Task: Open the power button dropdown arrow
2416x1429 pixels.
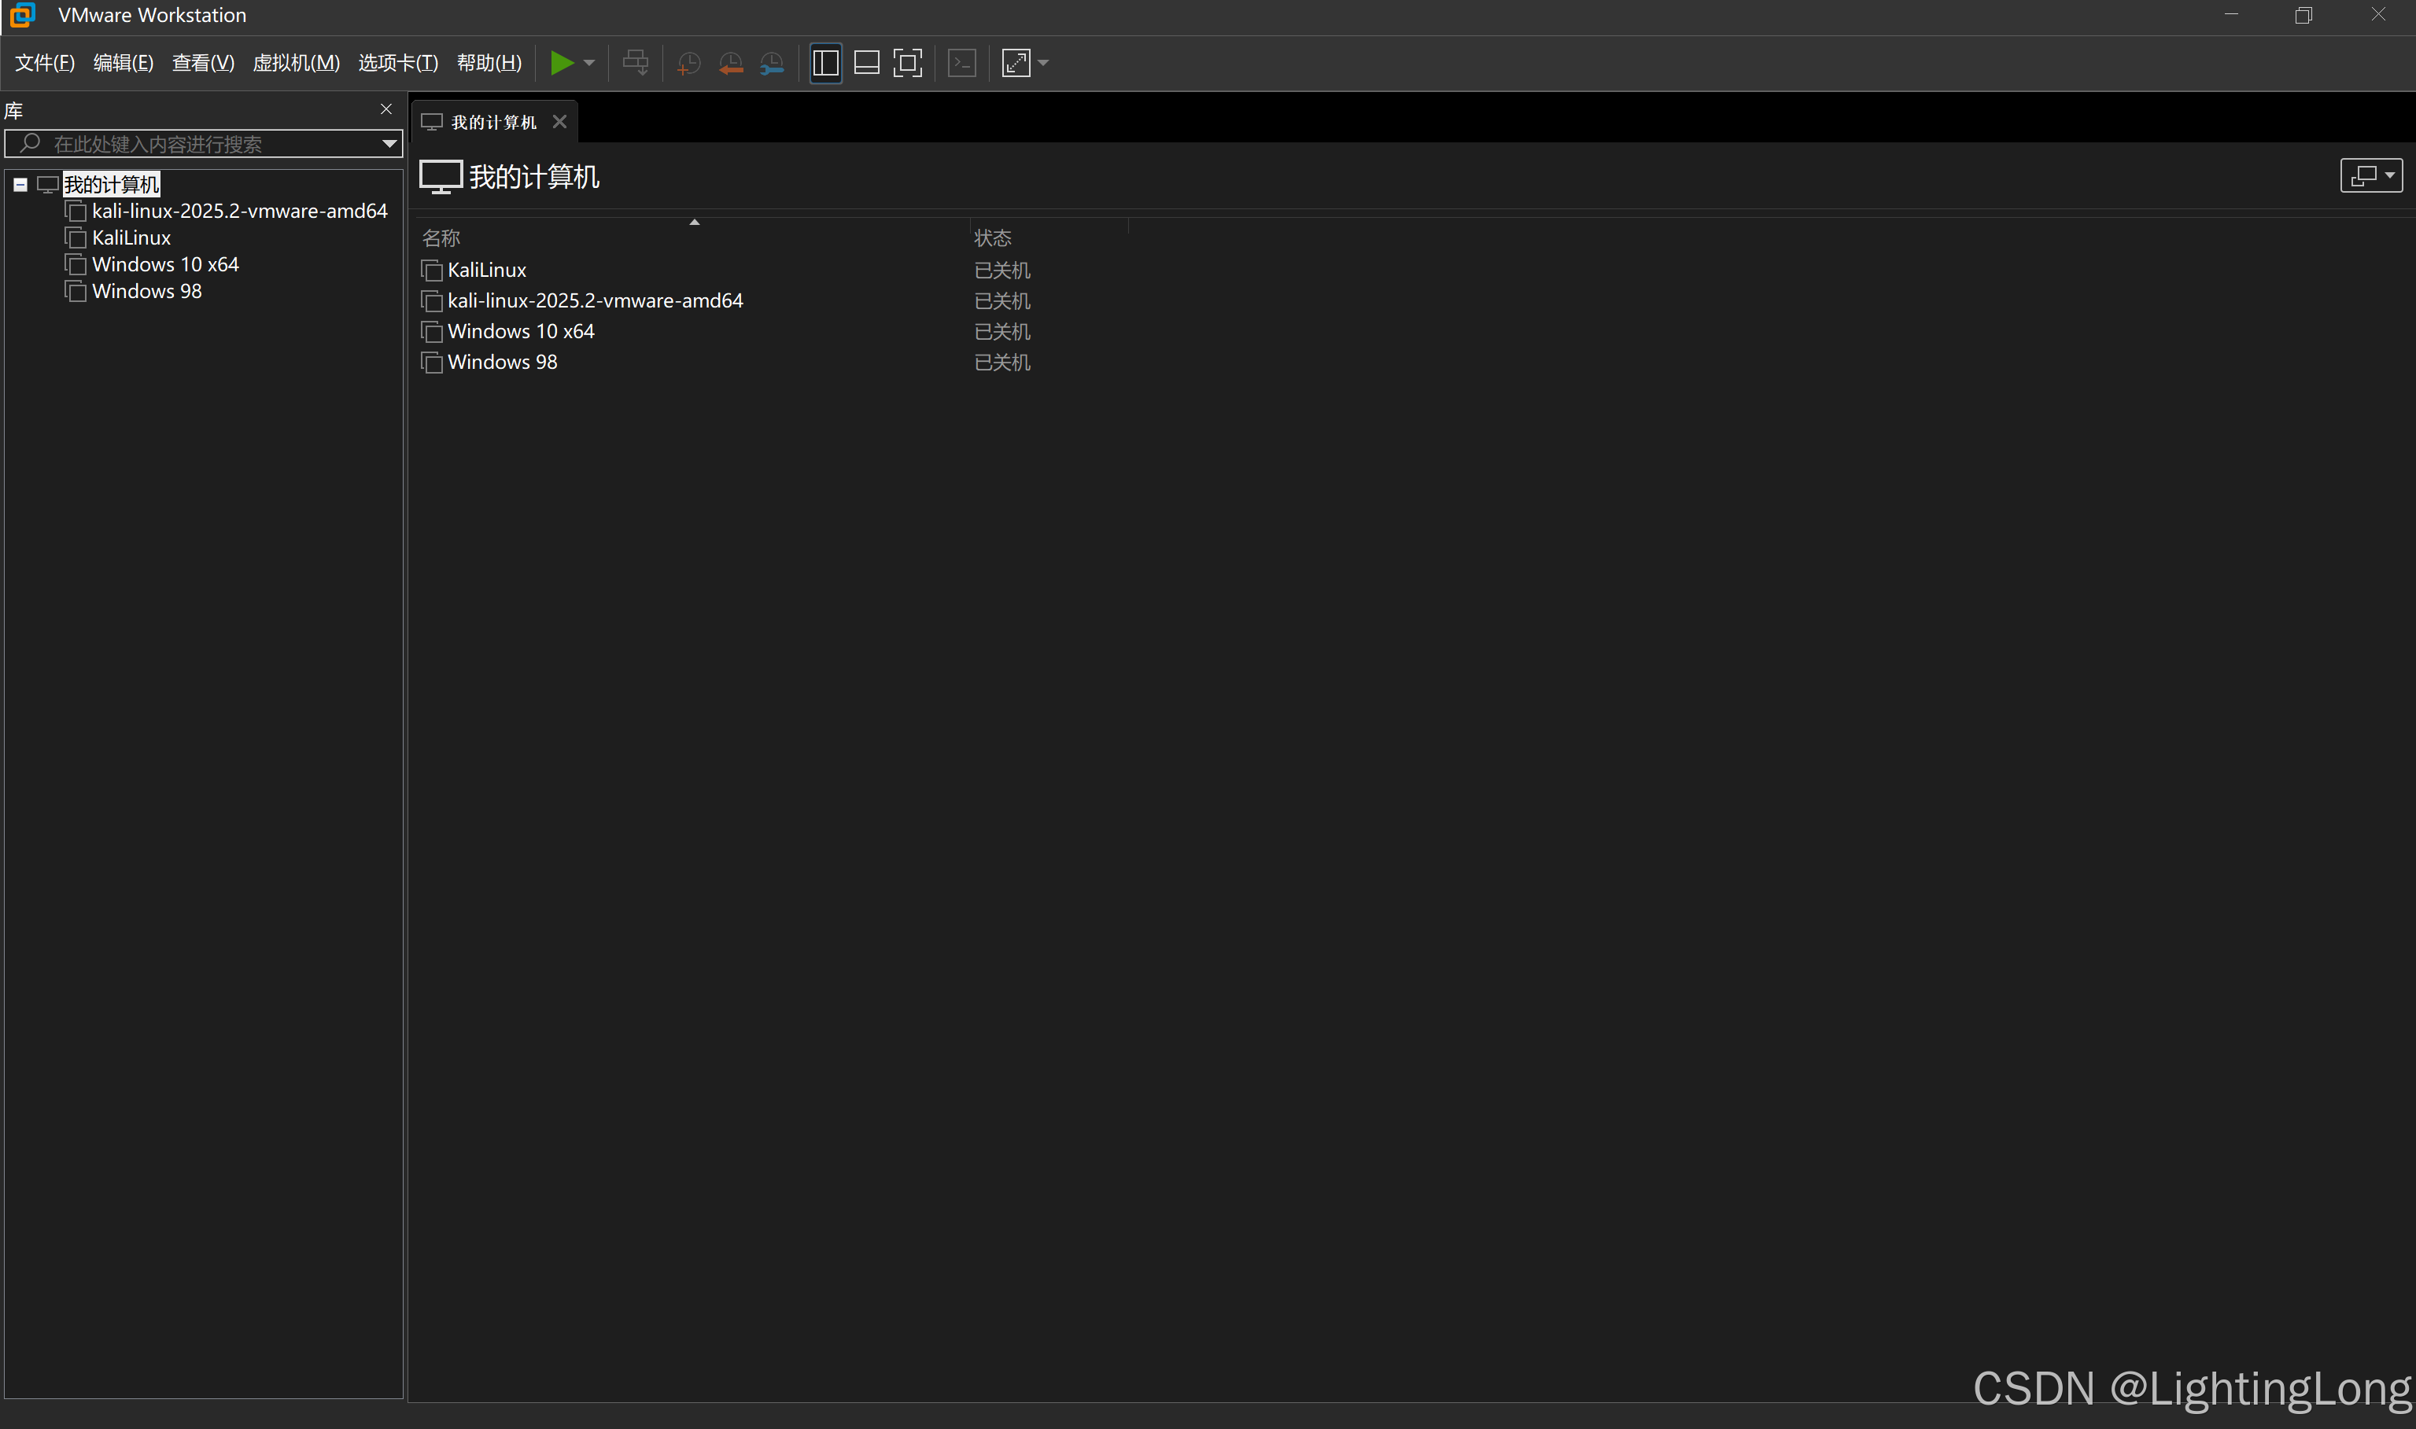Action: coord(589,63)
